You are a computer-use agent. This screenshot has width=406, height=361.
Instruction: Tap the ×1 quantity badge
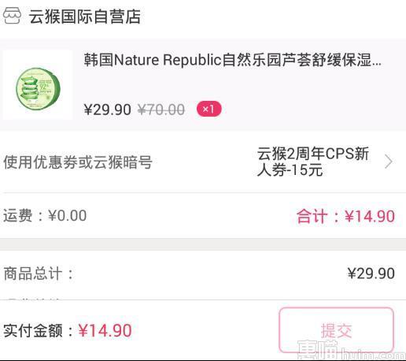[x=209, y=109]
